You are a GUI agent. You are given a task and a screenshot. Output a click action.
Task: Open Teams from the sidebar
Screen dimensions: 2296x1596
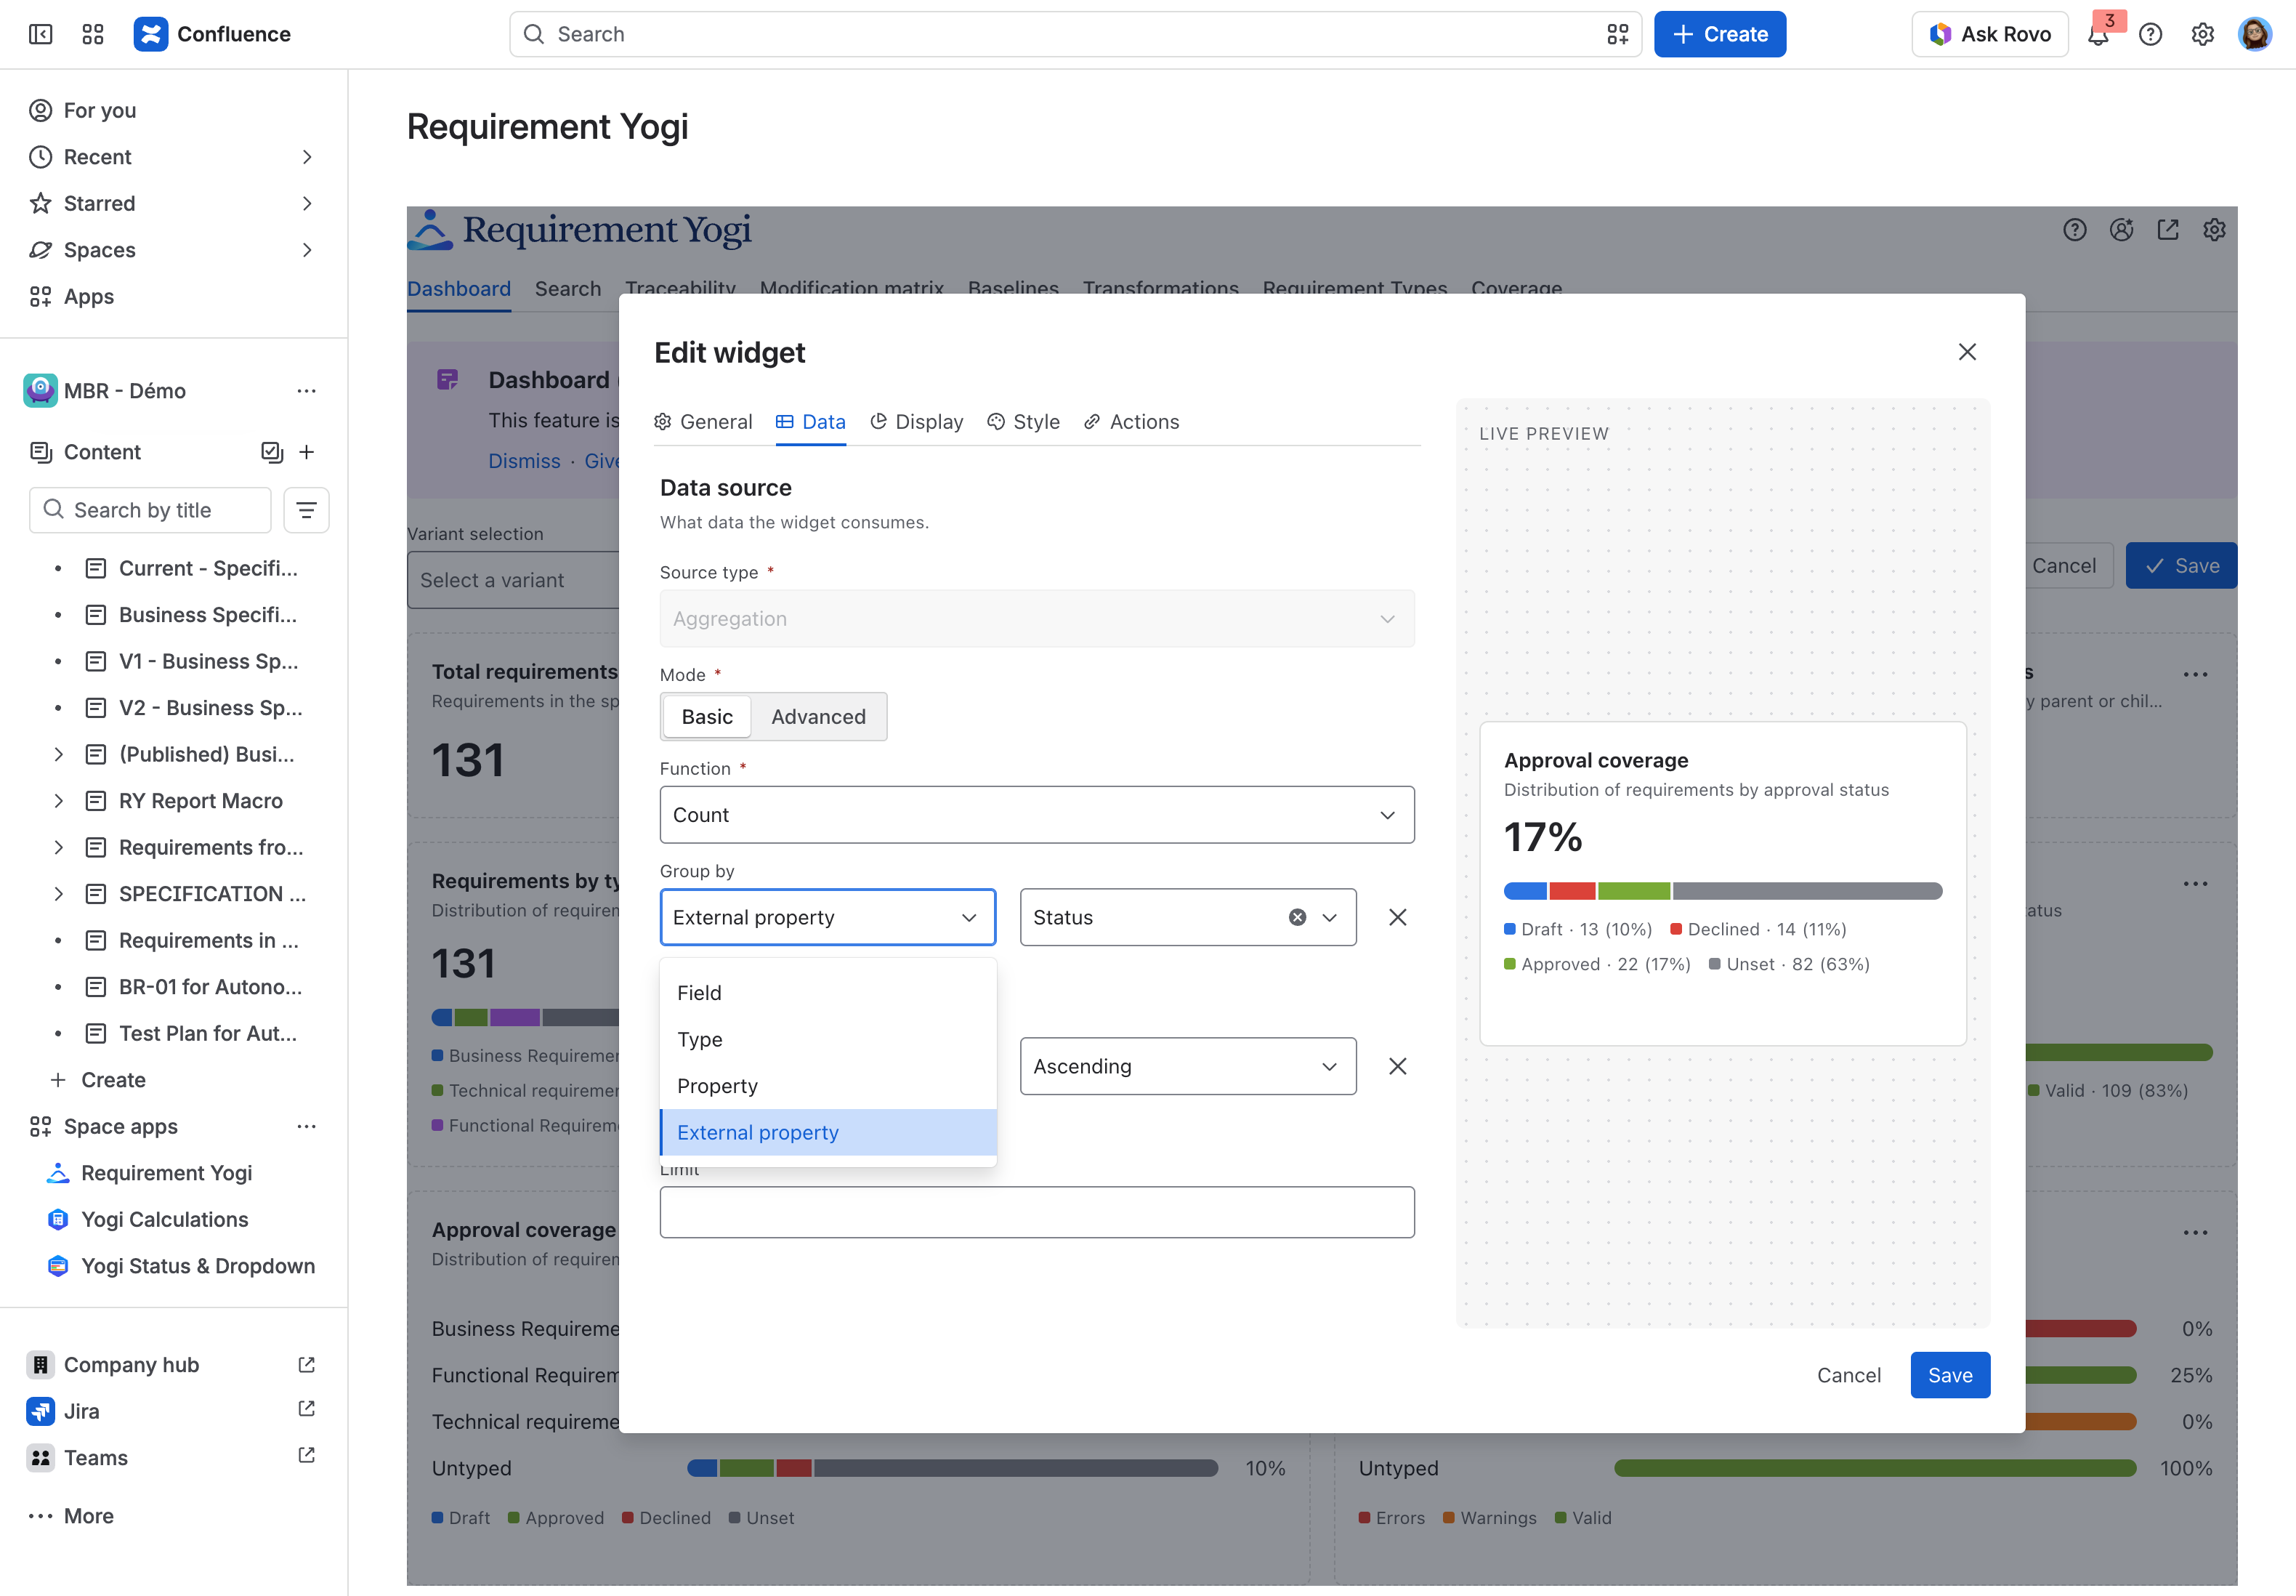[96, 1458]
